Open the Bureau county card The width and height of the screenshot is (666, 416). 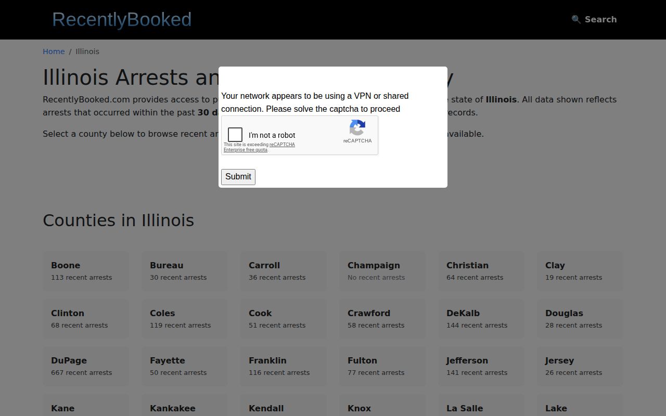point(185,271)
